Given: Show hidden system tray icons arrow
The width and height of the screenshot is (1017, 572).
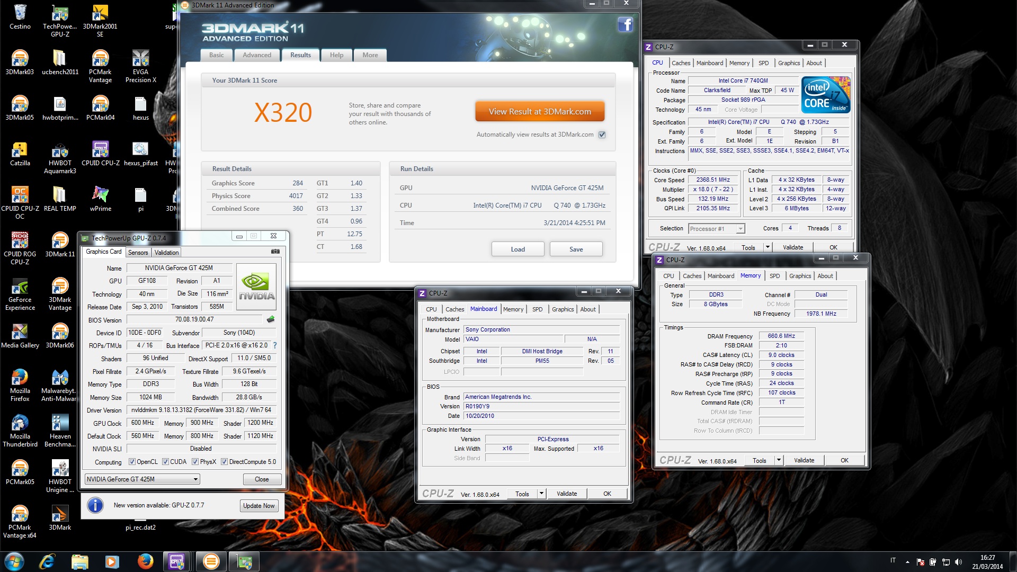Looking at the screenshot, I should pos(907,562).
